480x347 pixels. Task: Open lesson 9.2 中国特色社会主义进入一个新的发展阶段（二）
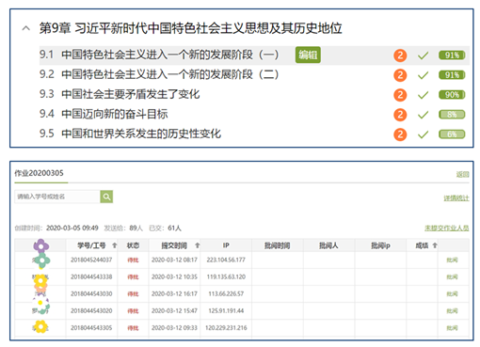point(159,74)
